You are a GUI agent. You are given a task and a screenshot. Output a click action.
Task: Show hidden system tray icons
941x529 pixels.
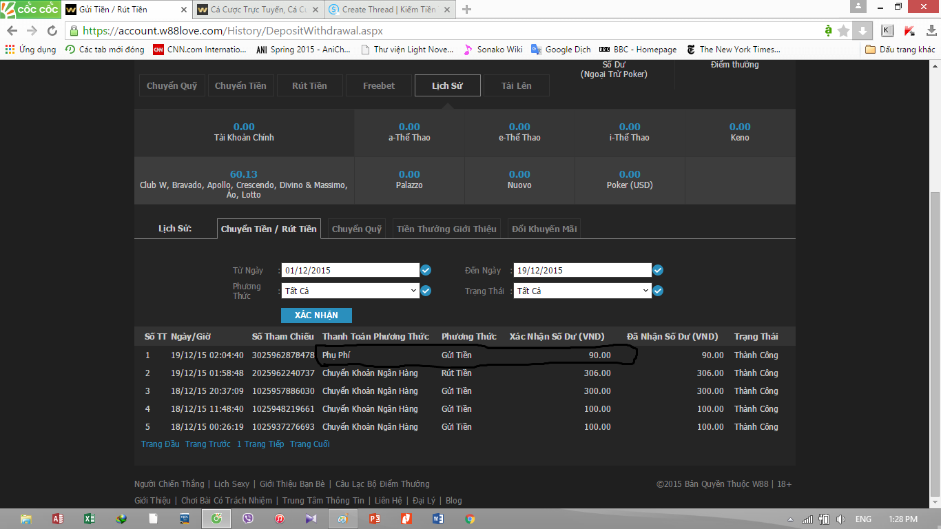[x=792, y=519]
